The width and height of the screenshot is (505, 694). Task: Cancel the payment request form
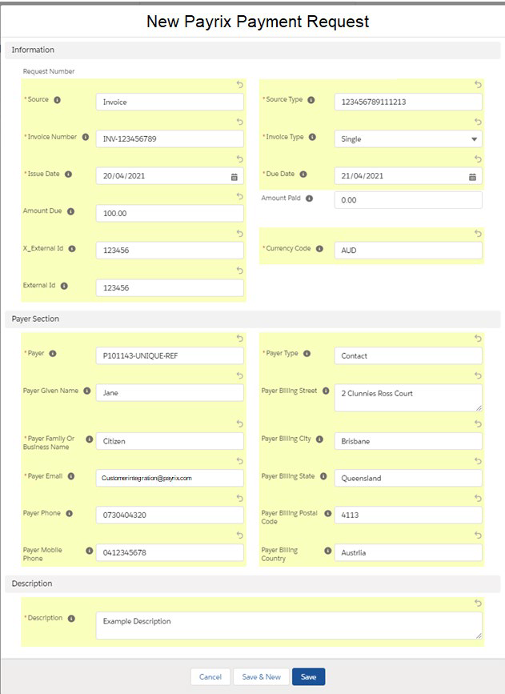tap(210, 677)
